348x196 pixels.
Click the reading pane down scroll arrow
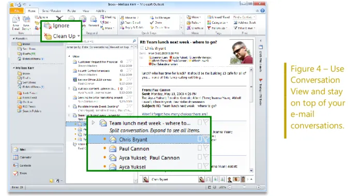pyautogui.click(x=251, y=171)
